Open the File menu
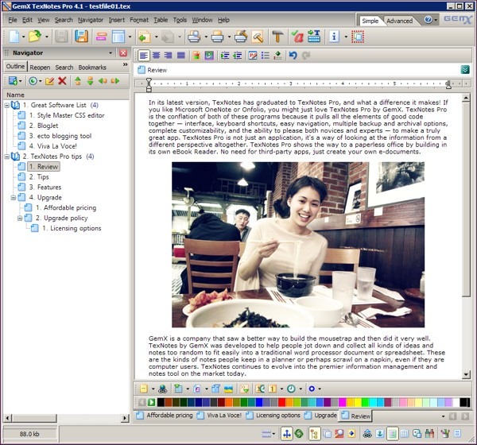This screenshot has width=477, height=445. coord(13,20)
